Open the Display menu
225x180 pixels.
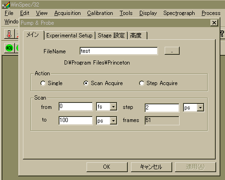click(148, 13)
